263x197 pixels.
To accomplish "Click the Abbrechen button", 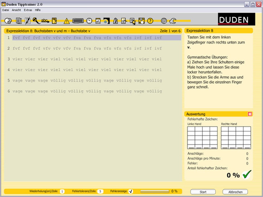I will [x=235, y=192].
